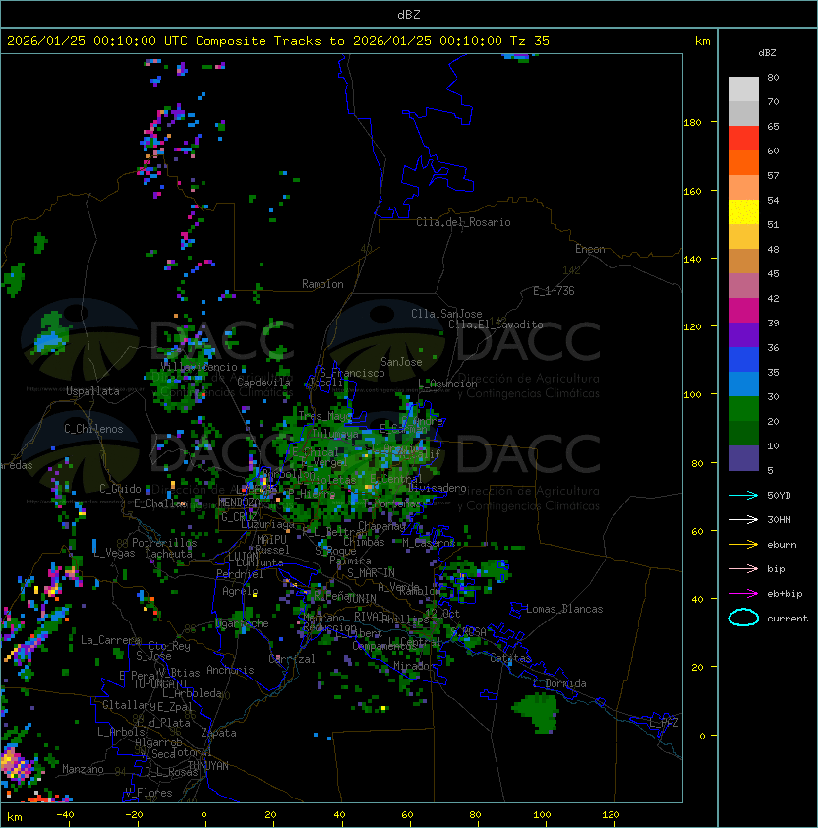
Task: Click the 'Anchoris' place label
Action: (x=230, y=670)
